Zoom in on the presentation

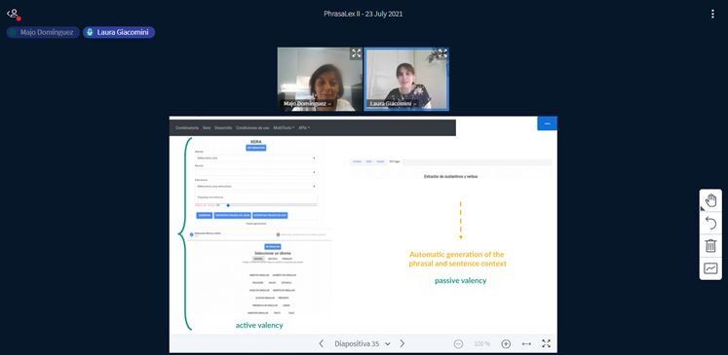click(506, 344)
